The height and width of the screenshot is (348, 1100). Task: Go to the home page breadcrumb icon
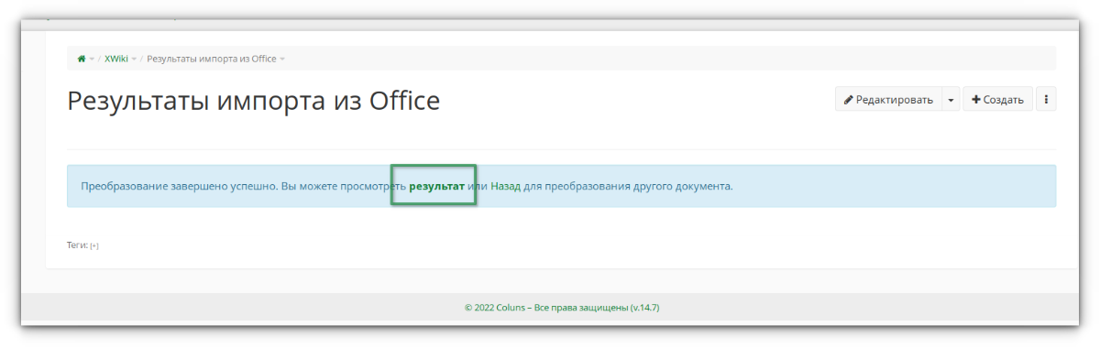click(x=82, y=59)
